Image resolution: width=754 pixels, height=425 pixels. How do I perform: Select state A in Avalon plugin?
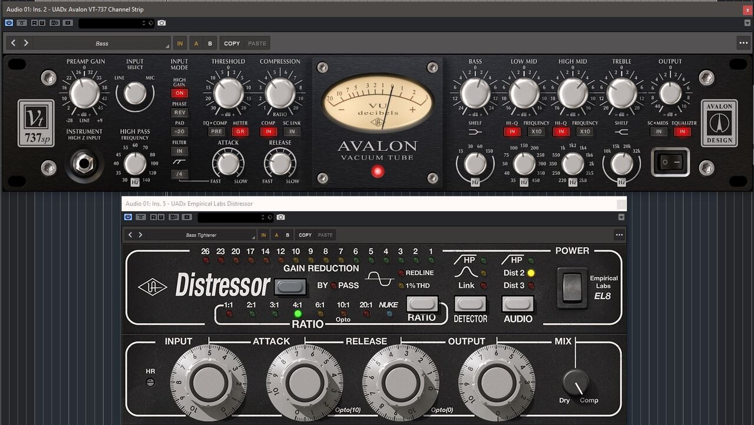pos(196,43)
